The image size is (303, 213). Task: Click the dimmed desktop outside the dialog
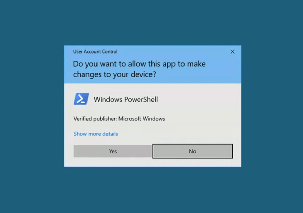coord(31,106)
